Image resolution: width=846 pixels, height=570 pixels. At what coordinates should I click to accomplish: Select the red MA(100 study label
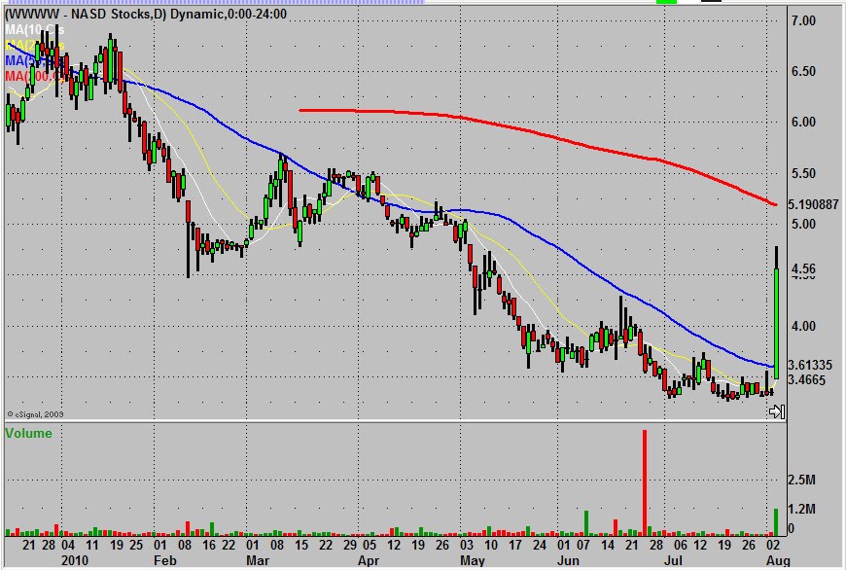(x=36, y=76)
